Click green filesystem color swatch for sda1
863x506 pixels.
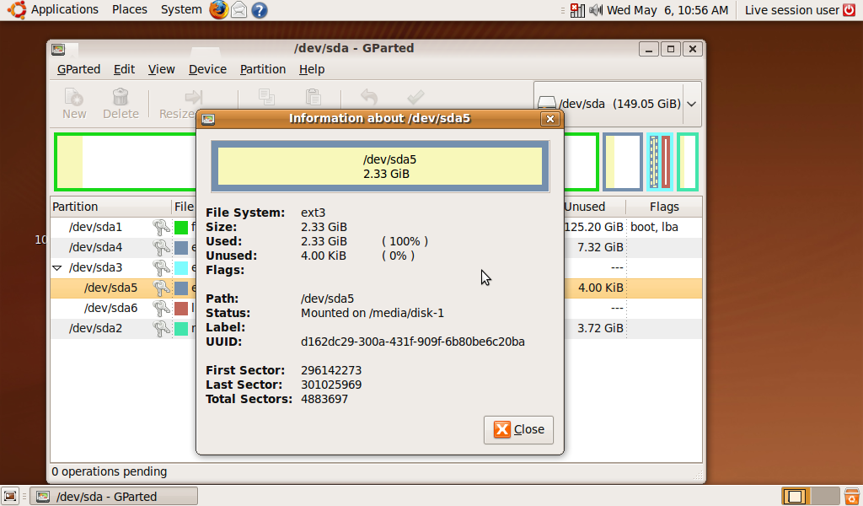coord(181,228)
